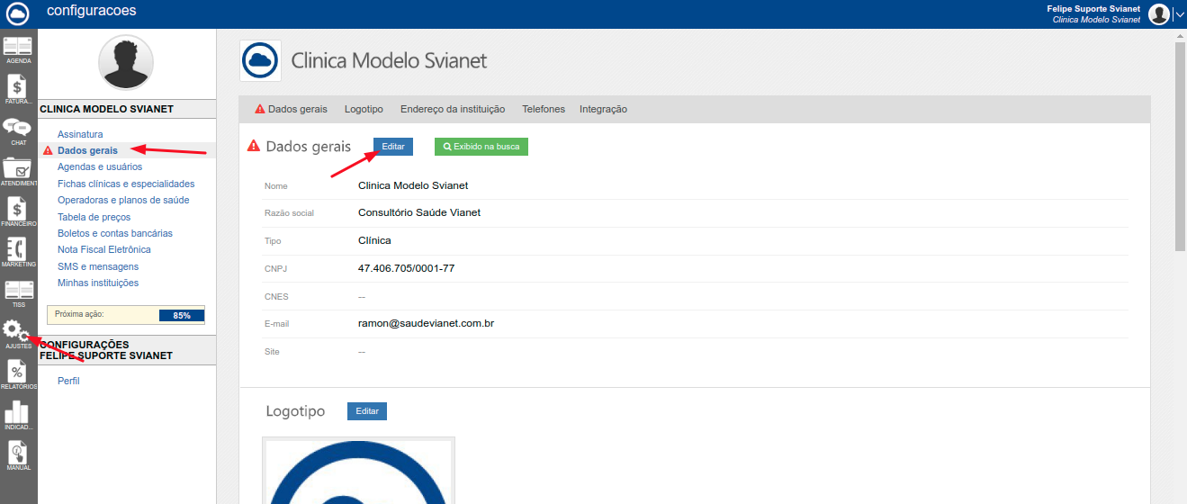Viewport: 1187px width, 504px height.
Task: Expand the user menu chevron at top right
Action: tap(1180, 13)
